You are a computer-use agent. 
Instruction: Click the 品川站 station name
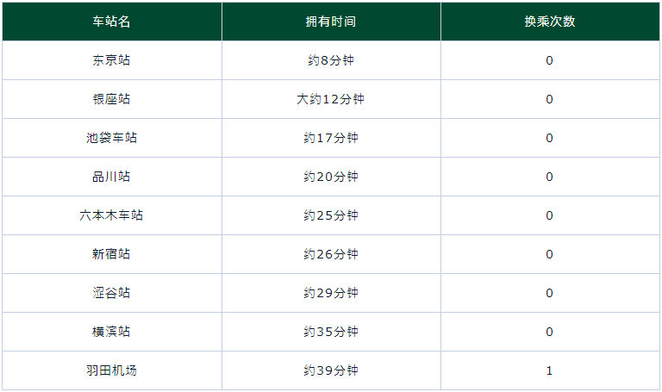[x=111, y=177]
